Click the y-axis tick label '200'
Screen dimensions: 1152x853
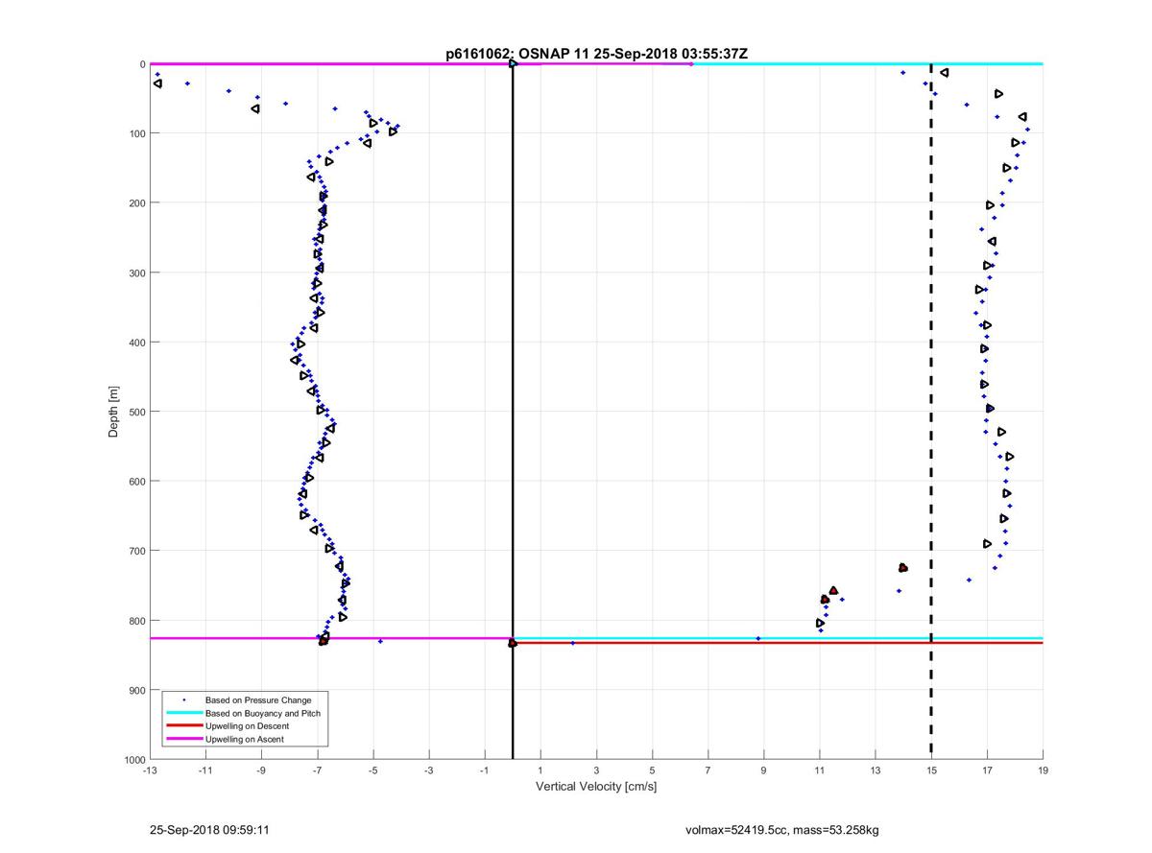(x=136, y=202)
